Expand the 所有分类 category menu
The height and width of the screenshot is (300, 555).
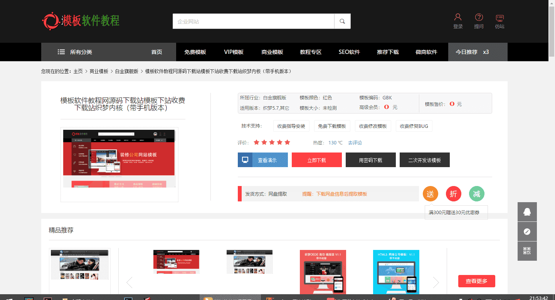[x=81, y=52]
